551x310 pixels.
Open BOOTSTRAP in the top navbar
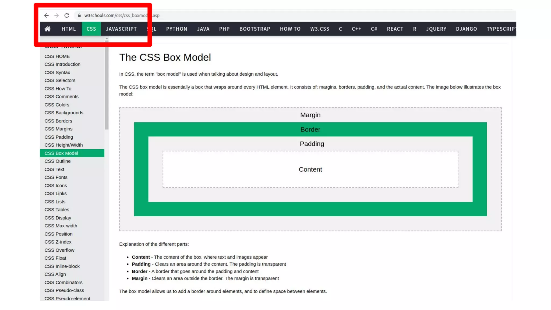pos(255,29)
